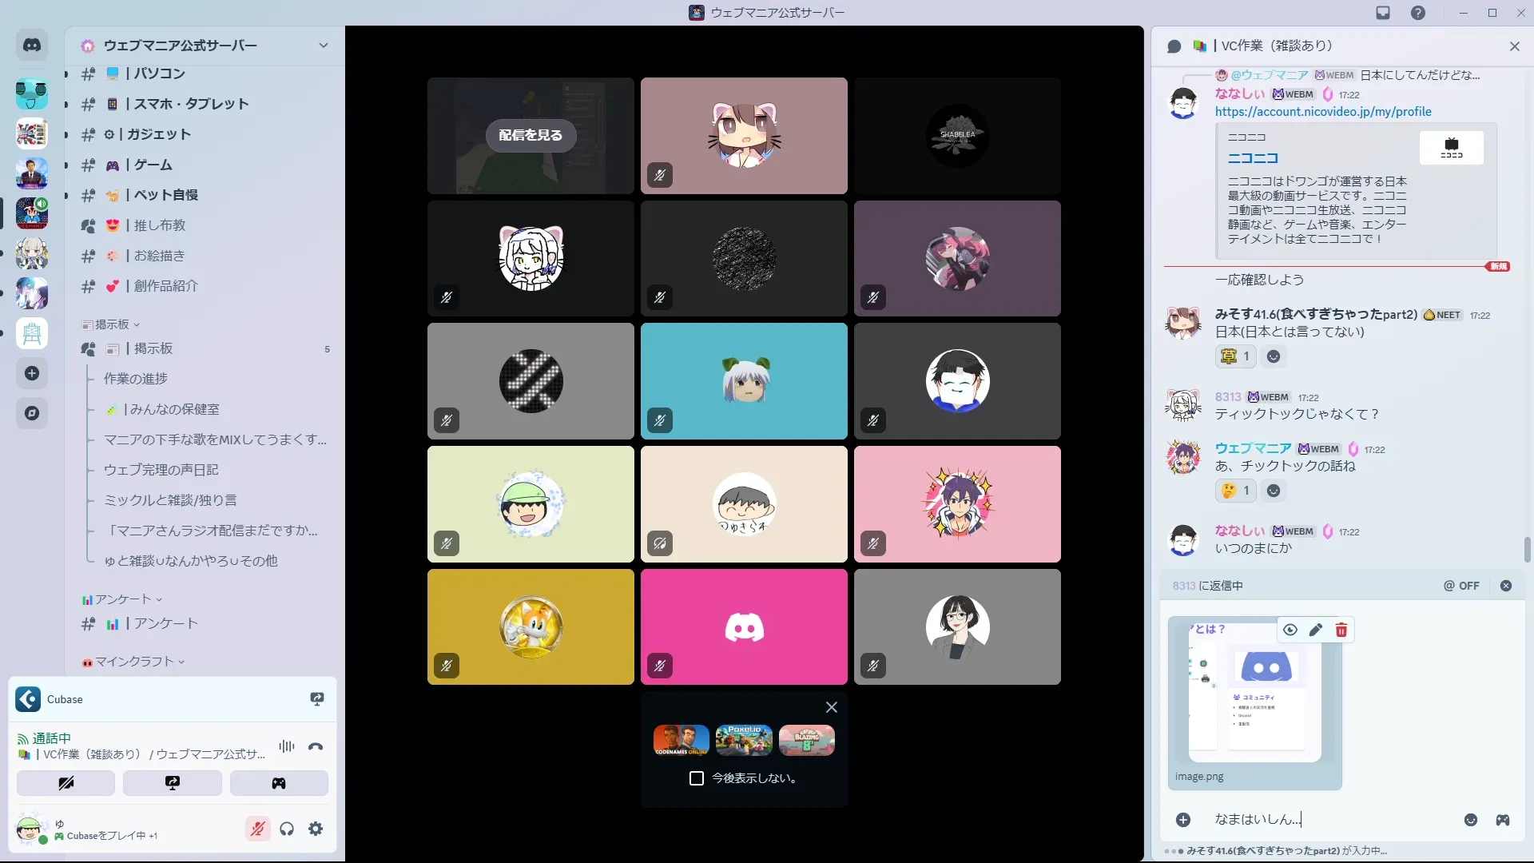
Task: Toggle the @ OFF reply mention
Action: pyautogui.click(x=1460, y=586)
